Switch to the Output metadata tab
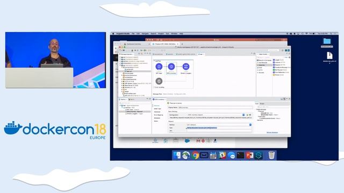The width and height of the screenshot is (344, 193). (x=262, y=103)
